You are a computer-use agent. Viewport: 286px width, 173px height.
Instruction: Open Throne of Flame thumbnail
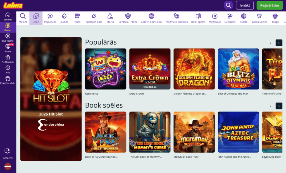[x=272, y=69]
